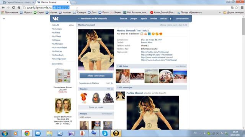Open the mail app icon in taskbar
The height and width of the screenshot is (137, 245).
pyautogui.click(x=38, y=133)
